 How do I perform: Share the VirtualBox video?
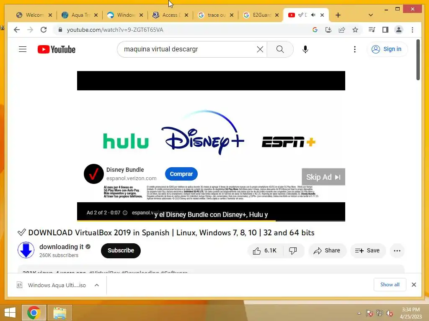327,251
